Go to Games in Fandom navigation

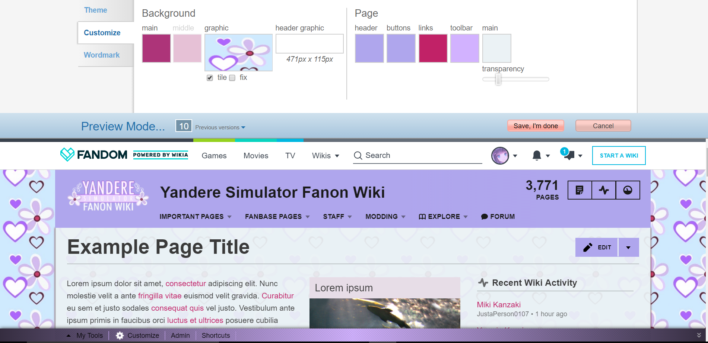tap(214, 156)
